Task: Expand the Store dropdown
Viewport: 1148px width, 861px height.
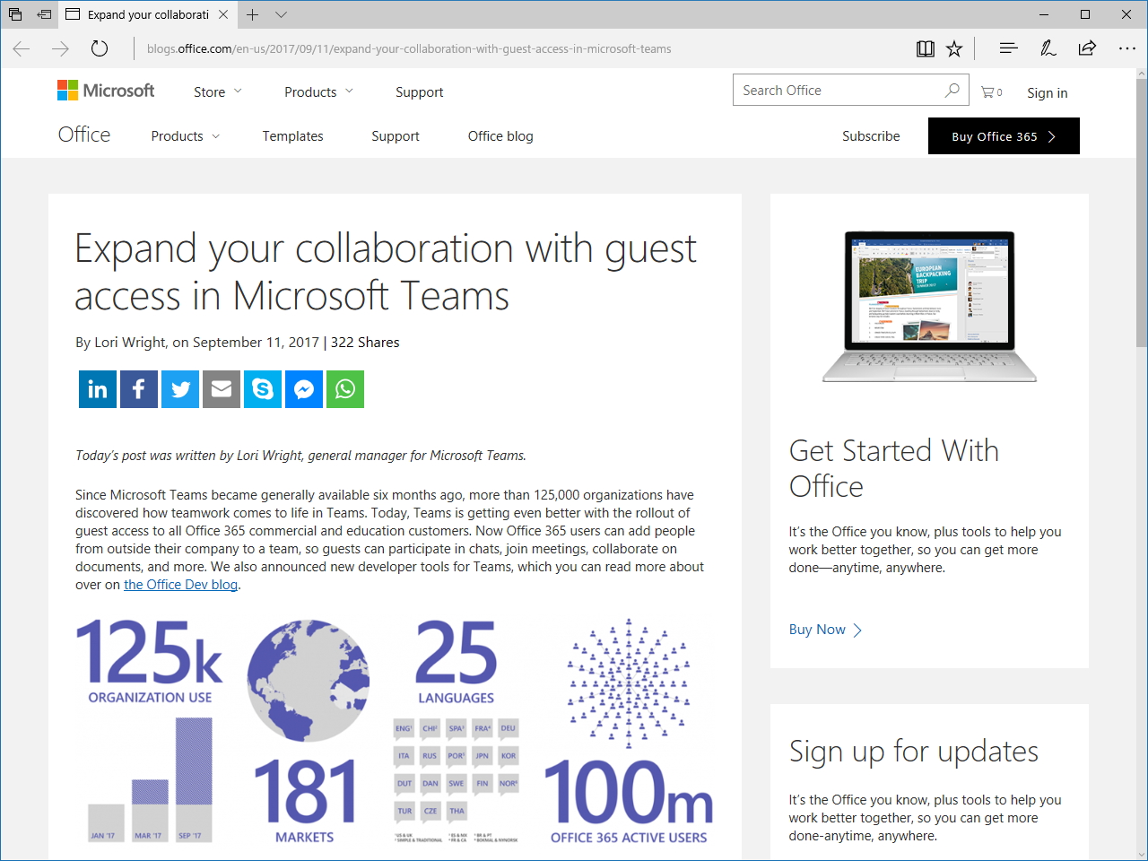Action: [217, 91]
